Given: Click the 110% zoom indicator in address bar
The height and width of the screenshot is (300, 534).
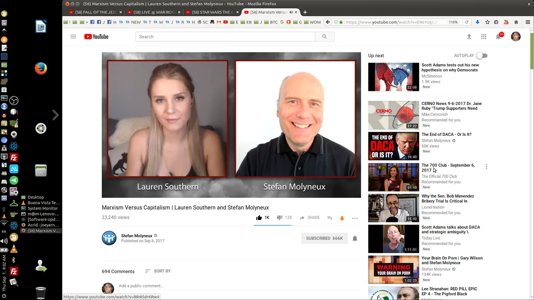Looking at the screenshot, I should pos(453,22).
